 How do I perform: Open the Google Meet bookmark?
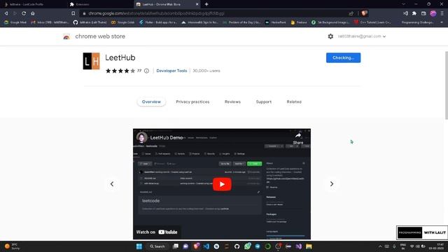pos(15,22)
